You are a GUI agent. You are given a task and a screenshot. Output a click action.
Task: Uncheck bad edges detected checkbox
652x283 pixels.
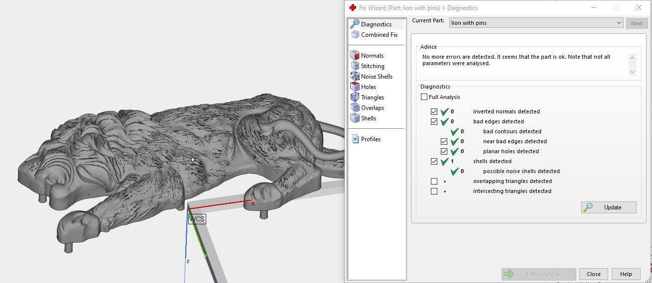click(x=434, y=121)
